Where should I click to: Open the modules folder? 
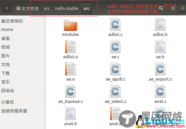coord(70,26)
